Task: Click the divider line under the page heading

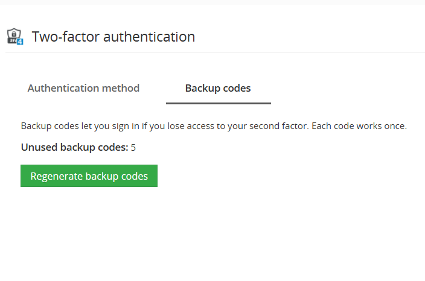Action: coord(215,53)
